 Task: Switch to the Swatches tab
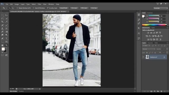tap(150, 13)
